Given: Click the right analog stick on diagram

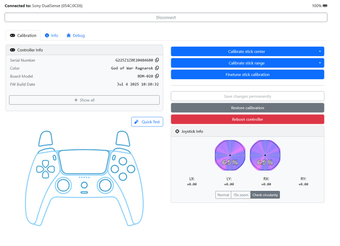Looking at the screenshot, I should [105, 185].
